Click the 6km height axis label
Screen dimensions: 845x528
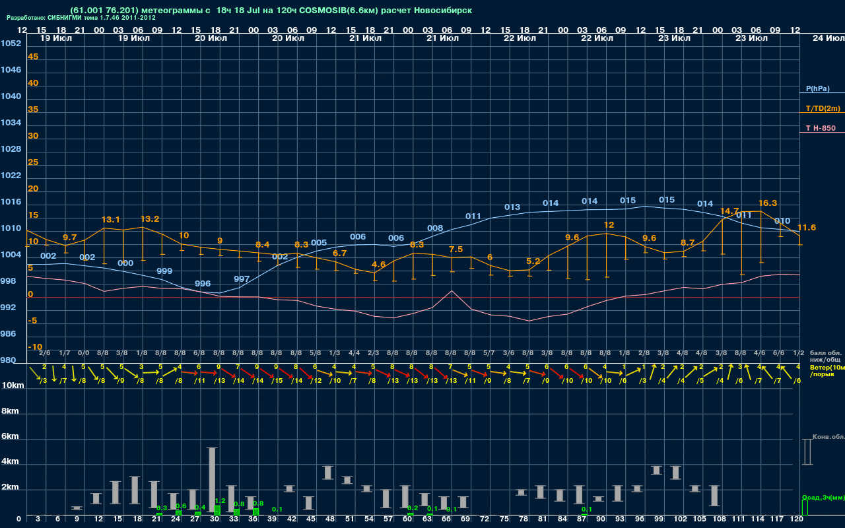pyautogui.click(x=9, y=437)
